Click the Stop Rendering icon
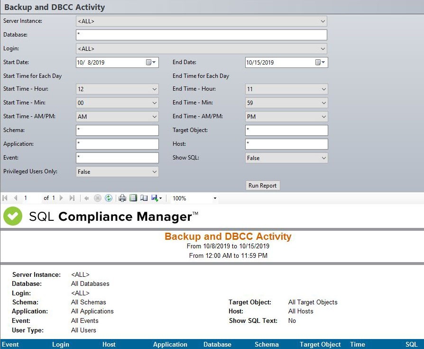Viewport: 424px width, 349px height. click(98, 198)
